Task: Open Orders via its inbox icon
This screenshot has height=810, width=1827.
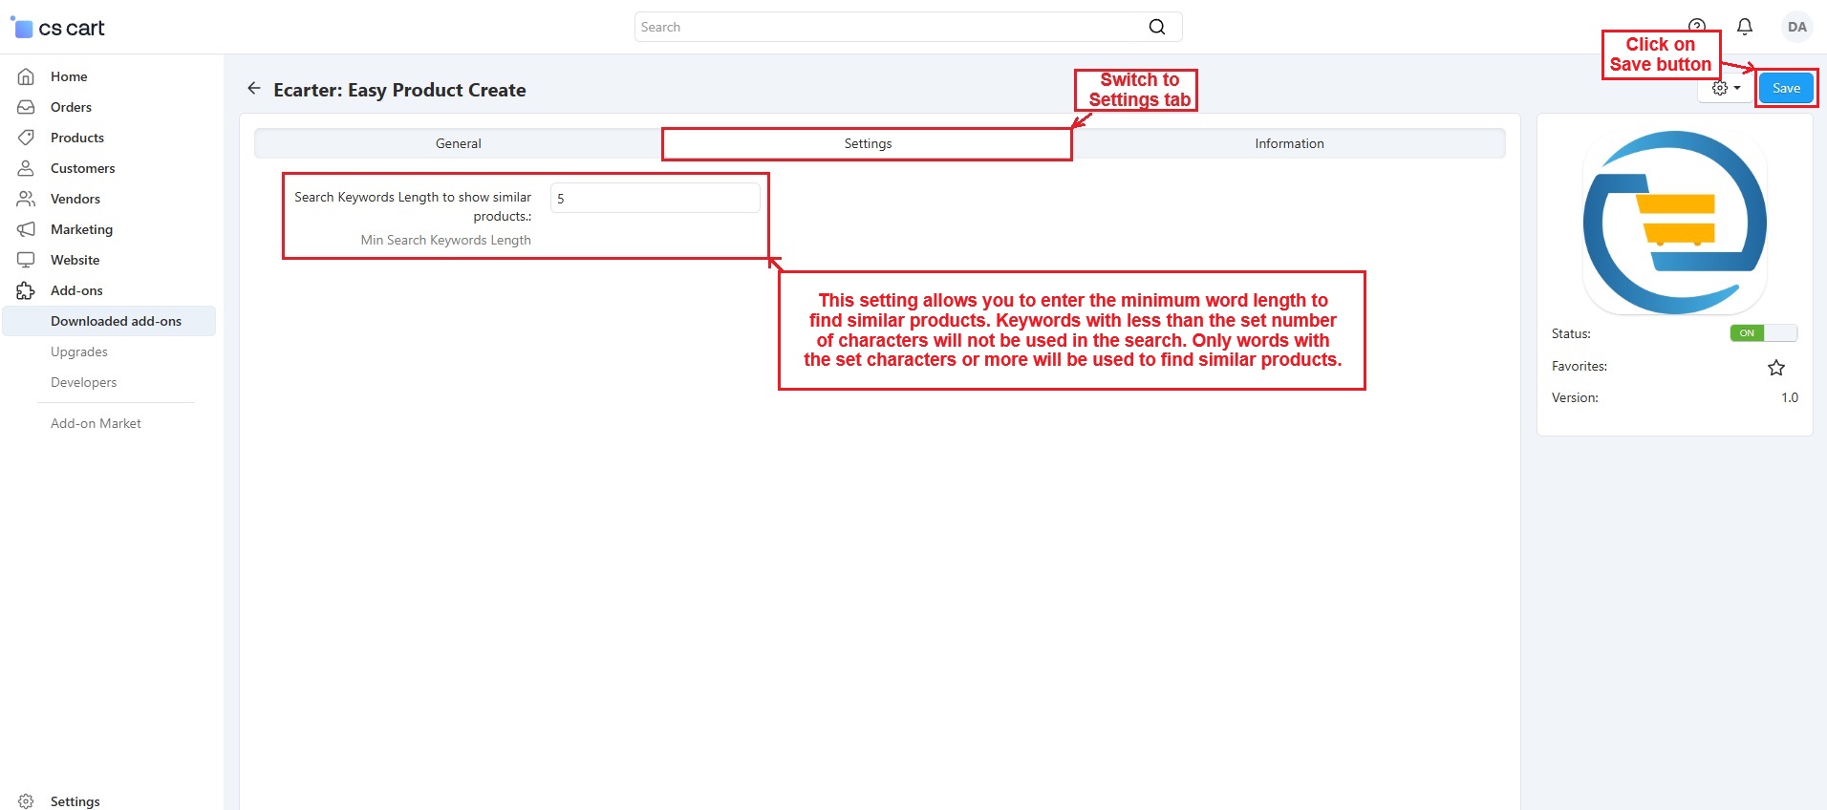Action: point(26,107)
